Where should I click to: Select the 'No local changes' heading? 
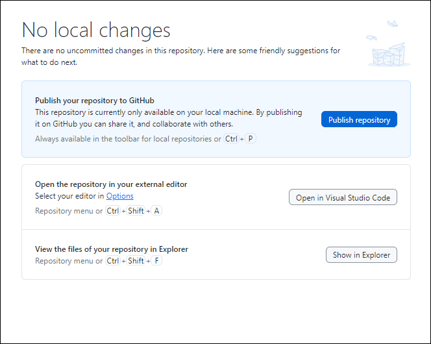click(96, 30)
